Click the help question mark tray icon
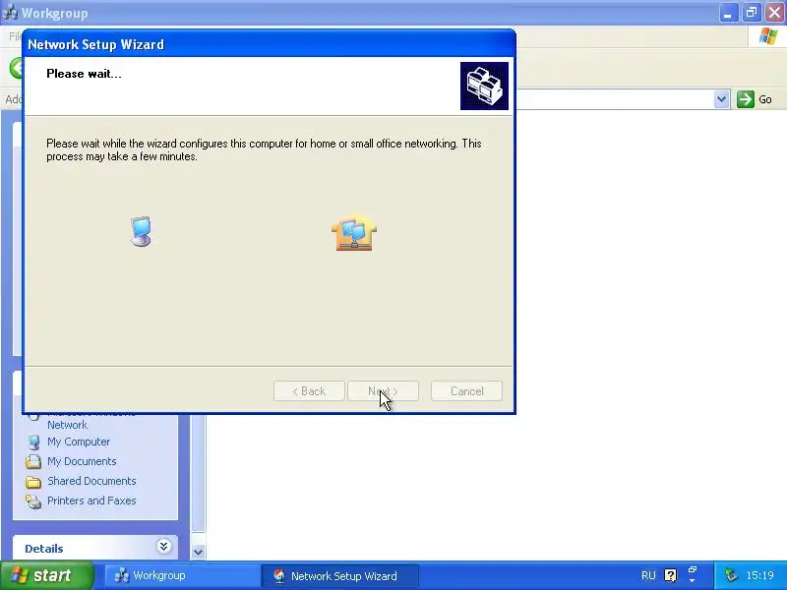 point(671,575)
